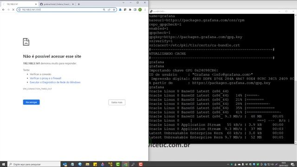
Task: Open the green C taskbar application
Action: [x=118, y=164]
